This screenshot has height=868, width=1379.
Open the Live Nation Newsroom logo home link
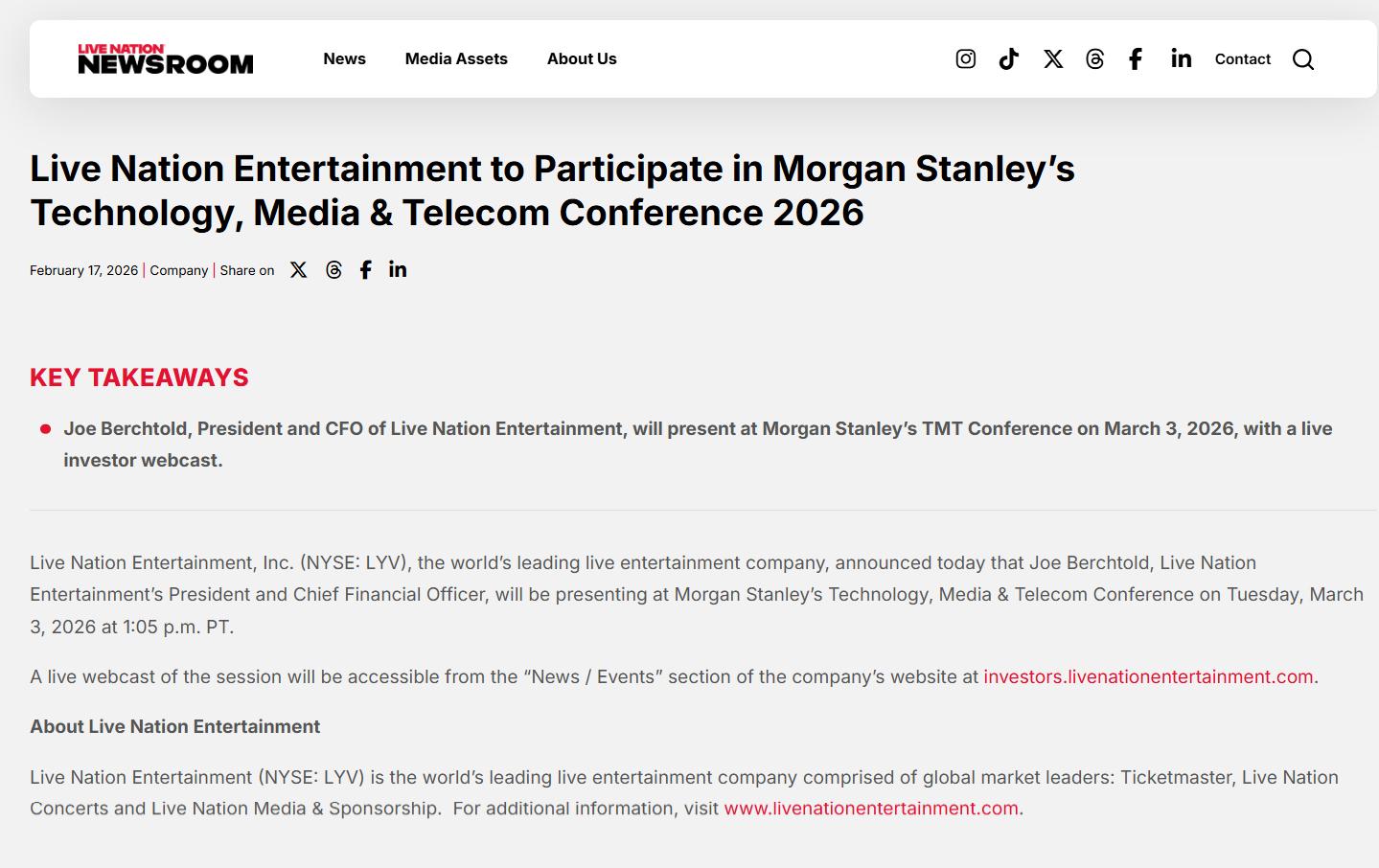(166, 58)
